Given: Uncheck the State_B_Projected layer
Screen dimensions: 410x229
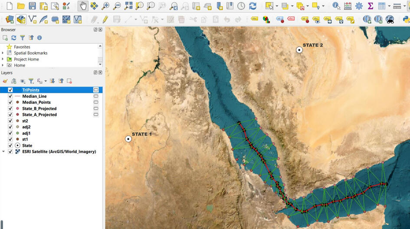Looking at the screenshot, I should tap(10, 108).
